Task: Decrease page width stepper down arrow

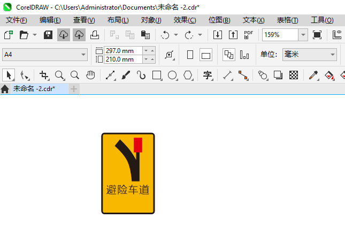Action: click(146, 51)
